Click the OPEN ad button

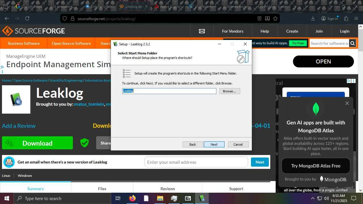click(323, 61)
